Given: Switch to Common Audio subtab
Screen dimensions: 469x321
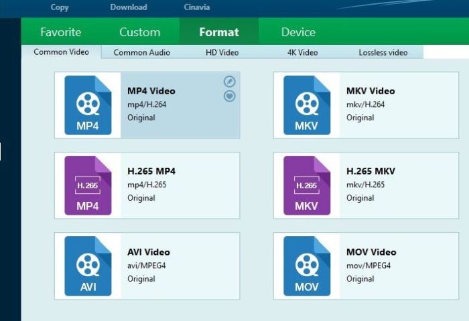Looking at the screenshot, I should [141, 52].
